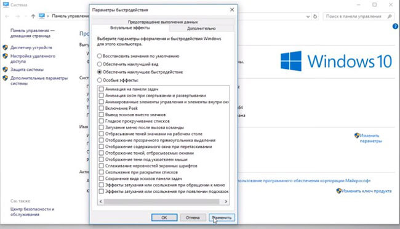Image resolution: width=400 pixels, height=229 pixels.
Task: Enable Вывод эскизов вместо значков checkbox
Action: [x=102, y=114]
